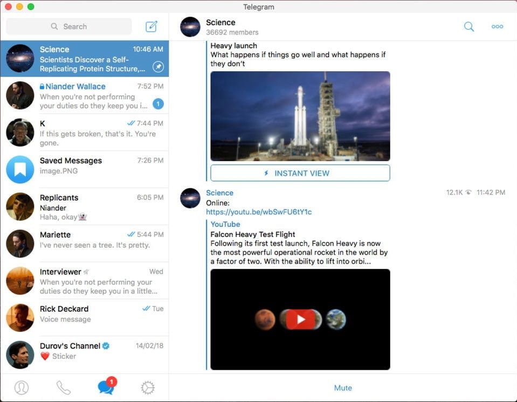Click the Telegram window title
The height and width of the screenshot is (402, 517).
pos(259,7)
